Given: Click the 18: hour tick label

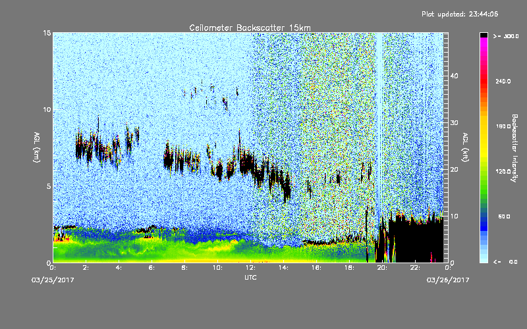Looking at the screenshot, I should click(x=349, y=268).
